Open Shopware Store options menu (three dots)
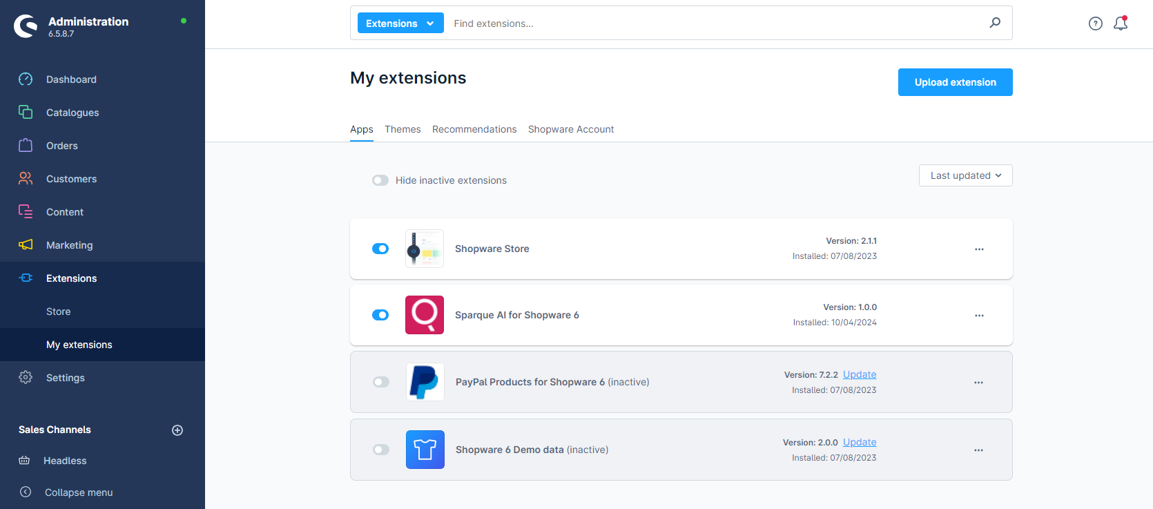Image resolution: width=1153 pixels, height=509 pixels. click(x=979, y=249)
